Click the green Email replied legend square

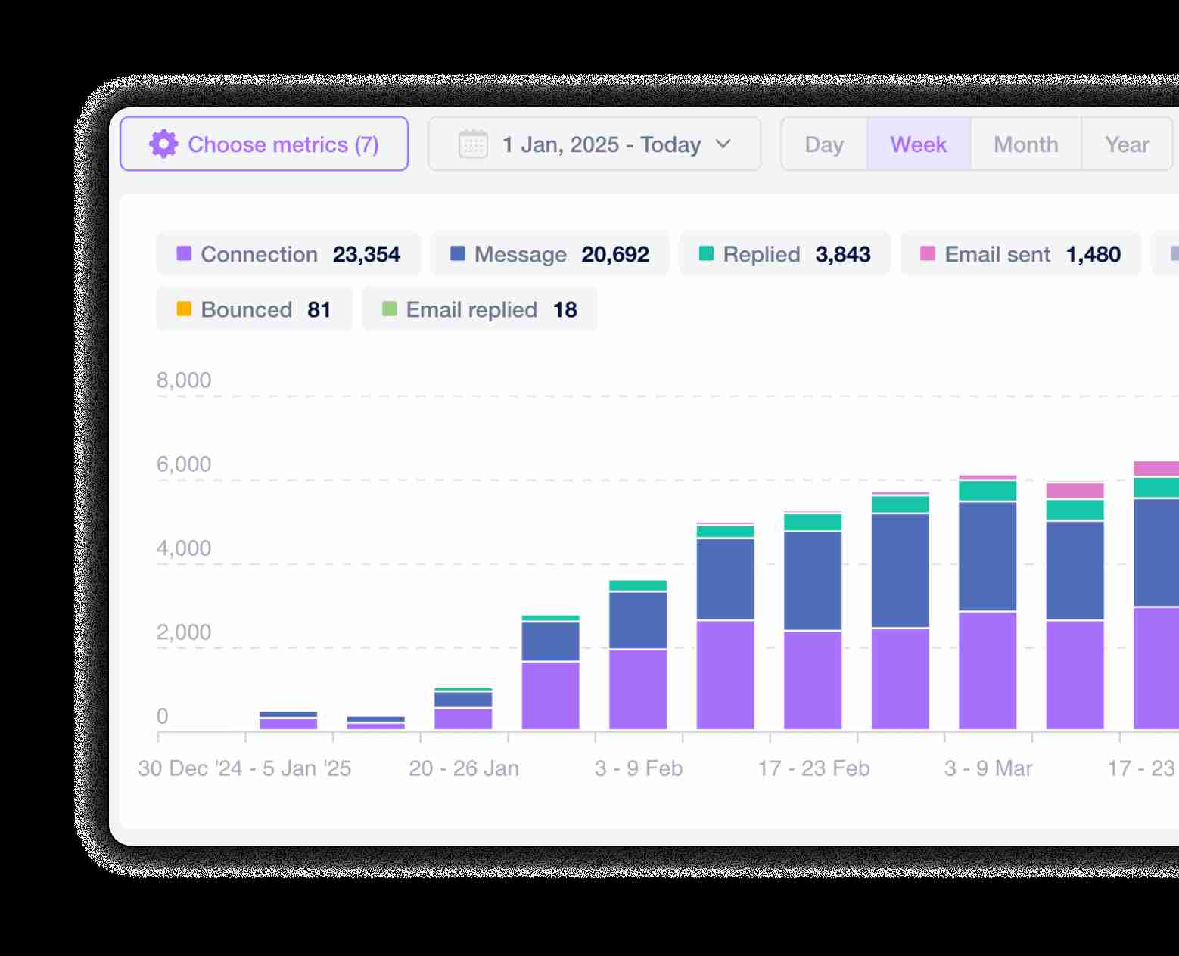[390, 309]
